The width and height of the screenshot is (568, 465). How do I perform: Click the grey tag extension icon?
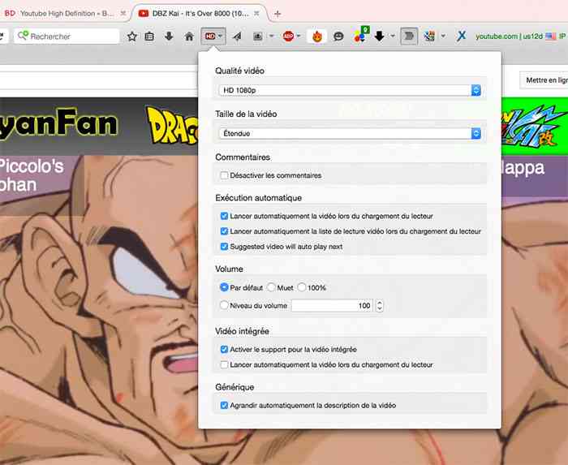[409, 37]
